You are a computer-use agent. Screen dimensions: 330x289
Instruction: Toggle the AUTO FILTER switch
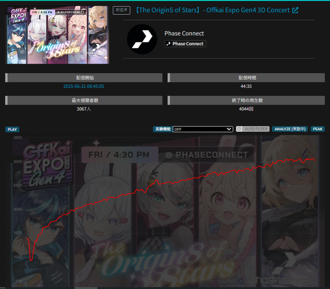pos(253,129)
